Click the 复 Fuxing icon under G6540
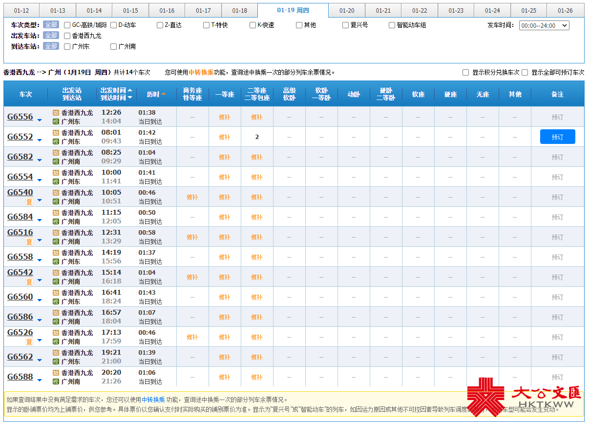Viewport: 589px width, 422px height. coord(29,201)
